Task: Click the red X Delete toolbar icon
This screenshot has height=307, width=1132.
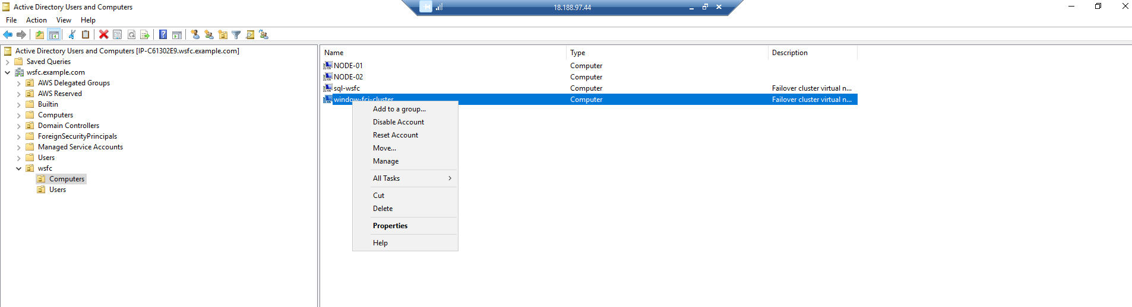Action: pos(104,35)
